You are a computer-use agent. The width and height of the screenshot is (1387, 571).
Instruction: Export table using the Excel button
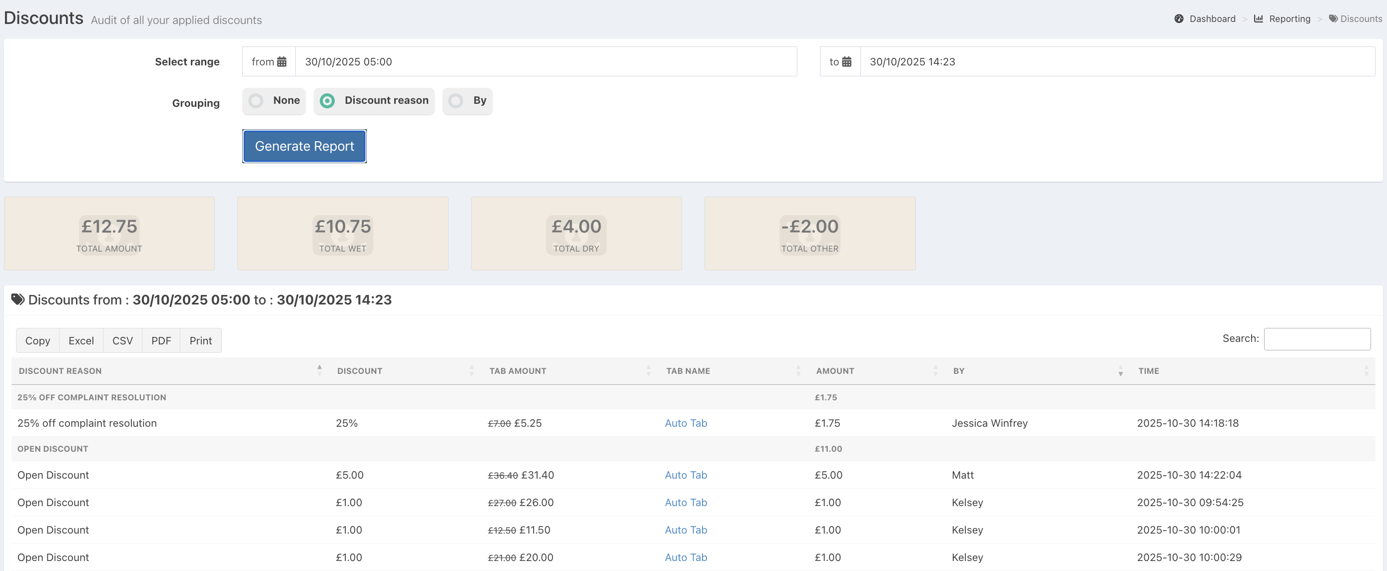pos(81,341)
